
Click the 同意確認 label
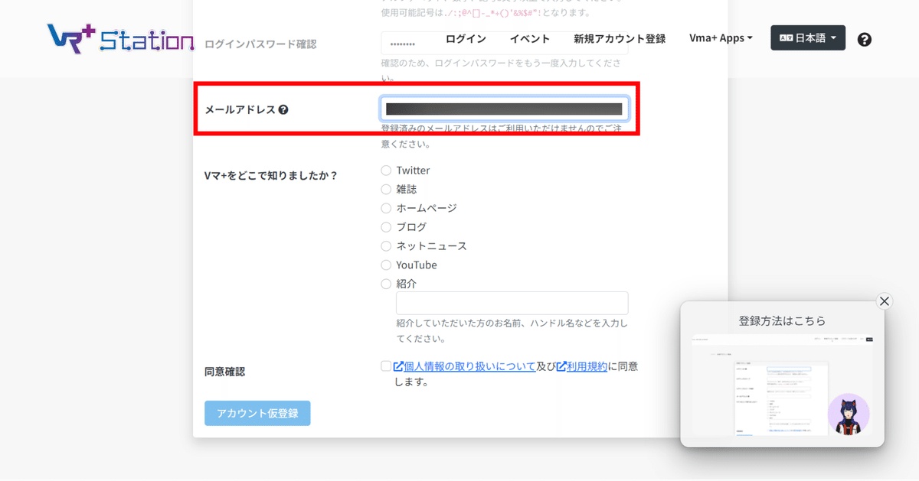pyautogui.click(x=224, y=372)
